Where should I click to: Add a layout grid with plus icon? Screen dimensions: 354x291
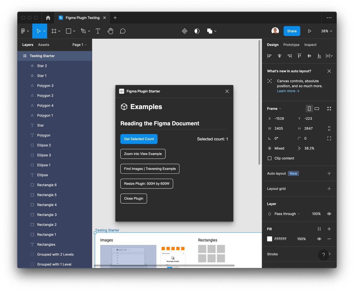(329, 189)
